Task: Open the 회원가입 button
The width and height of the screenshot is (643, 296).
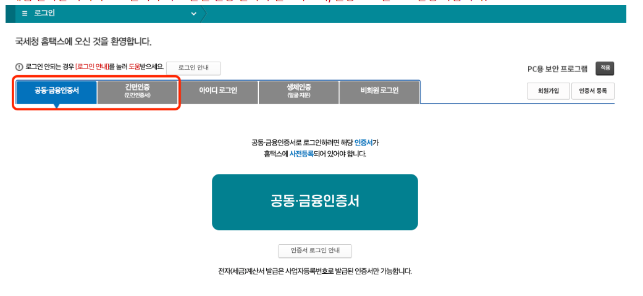Action: click(x=548, y=91)
